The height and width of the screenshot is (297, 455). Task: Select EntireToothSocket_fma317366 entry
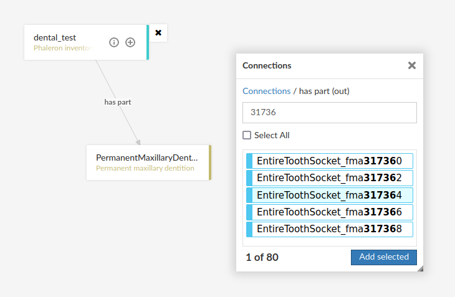click(330, 212)
